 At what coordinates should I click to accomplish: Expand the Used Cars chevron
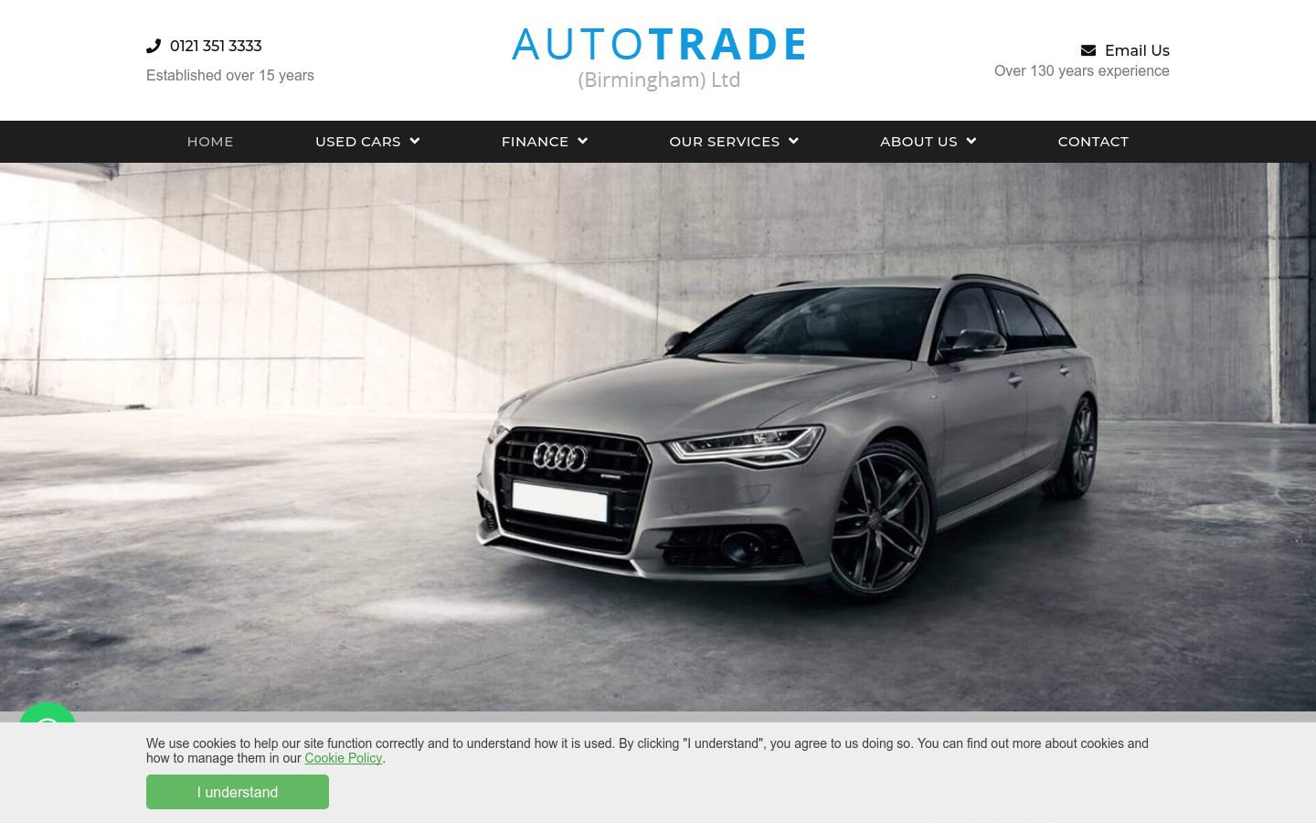(415, 141)
